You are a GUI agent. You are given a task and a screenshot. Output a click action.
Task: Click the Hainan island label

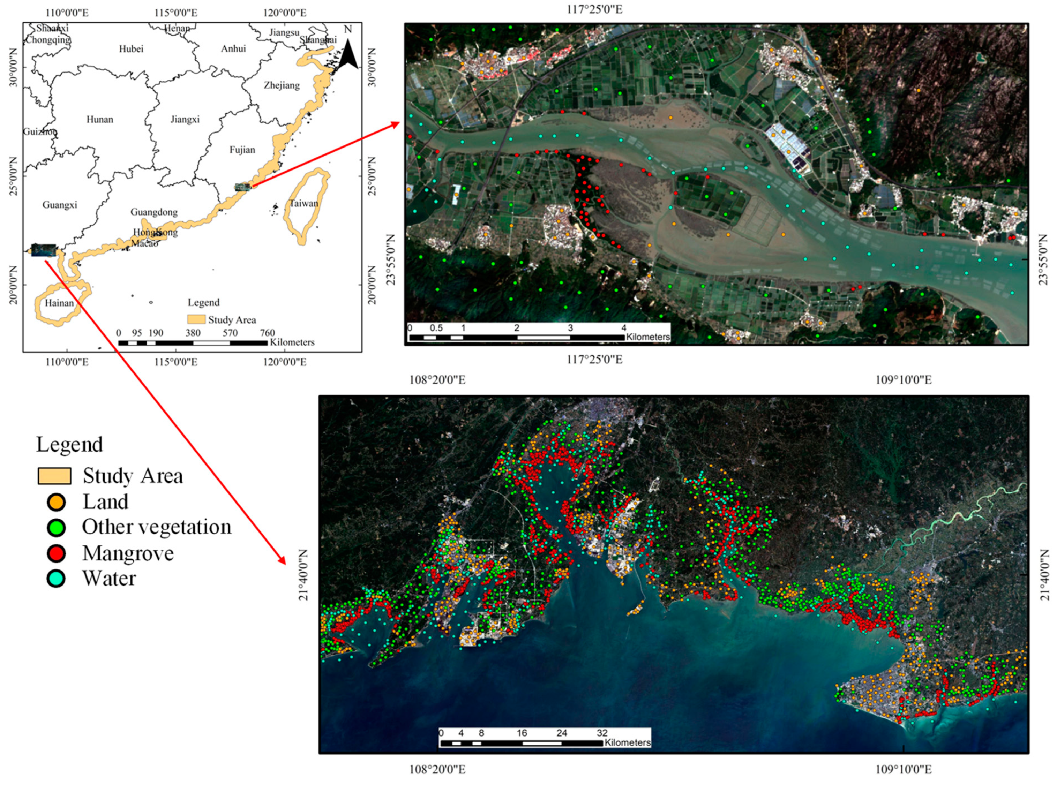click(59, 303)
